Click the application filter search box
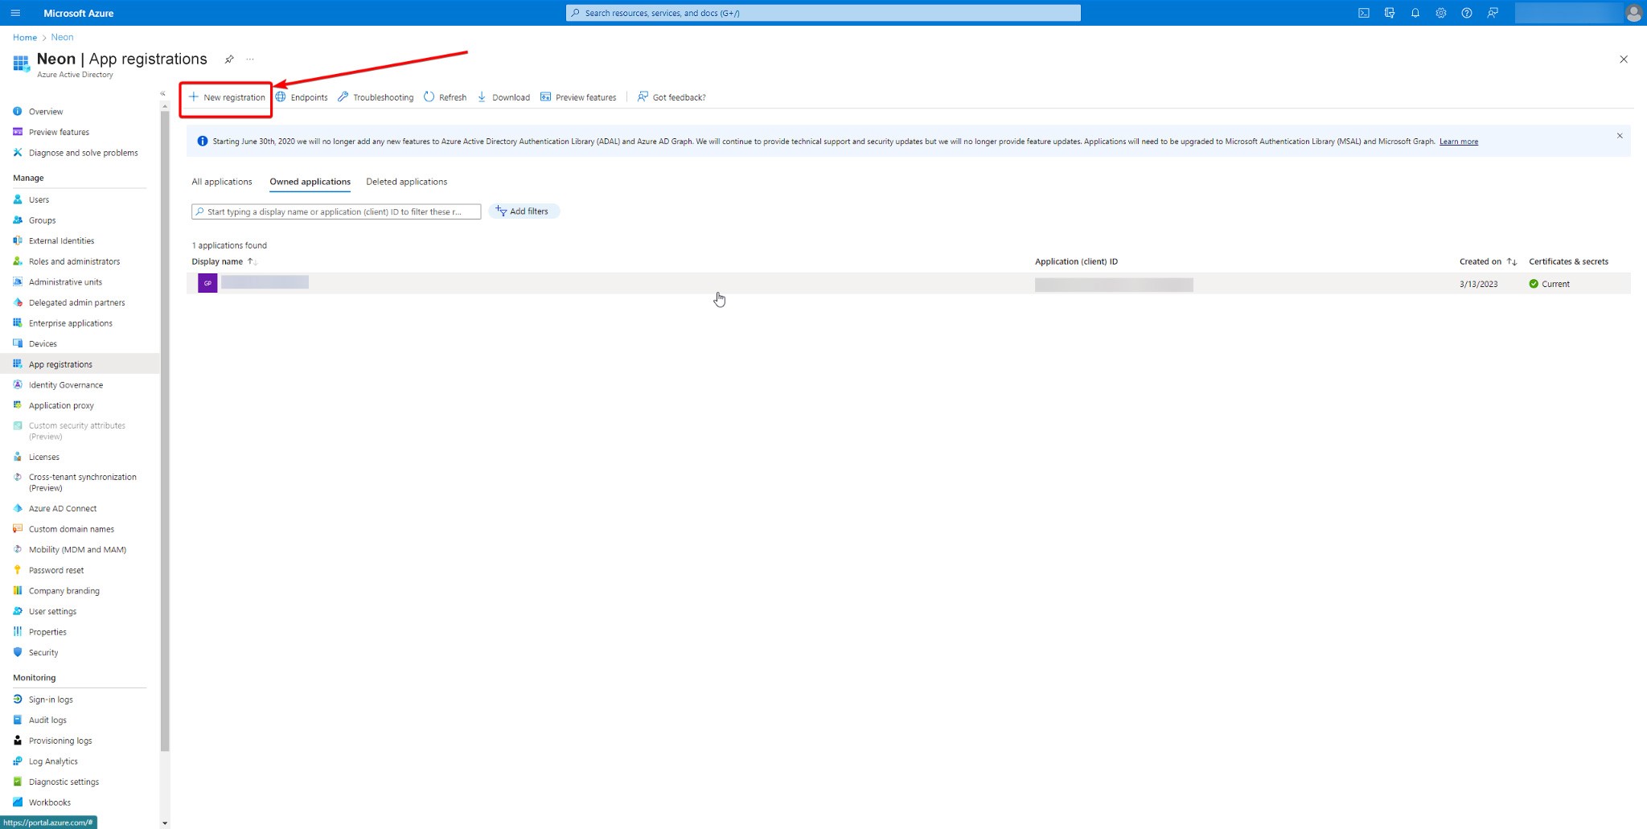 tap(335, 211)
